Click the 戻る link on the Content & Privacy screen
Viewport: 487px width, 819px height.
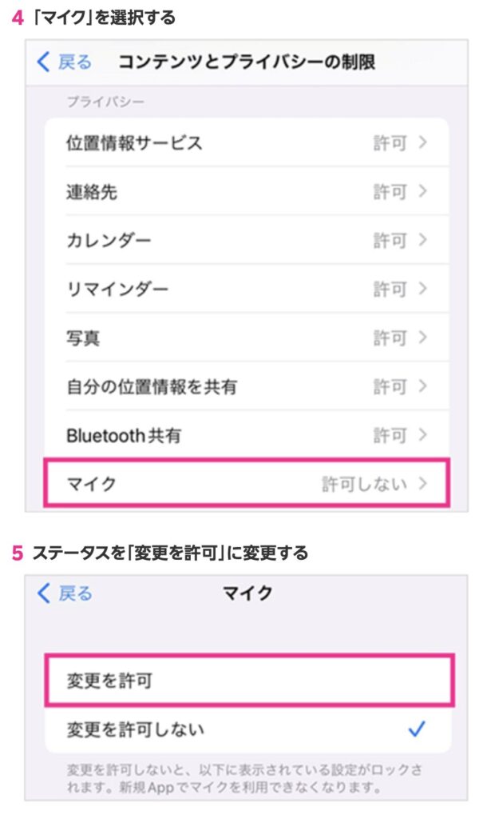[x=75, y=62]
